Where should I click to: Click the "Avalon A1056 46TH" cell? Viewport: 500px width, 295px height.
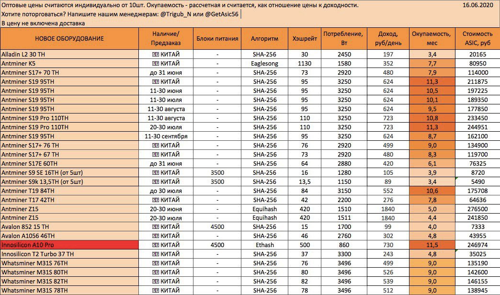(x=69, y=236)
